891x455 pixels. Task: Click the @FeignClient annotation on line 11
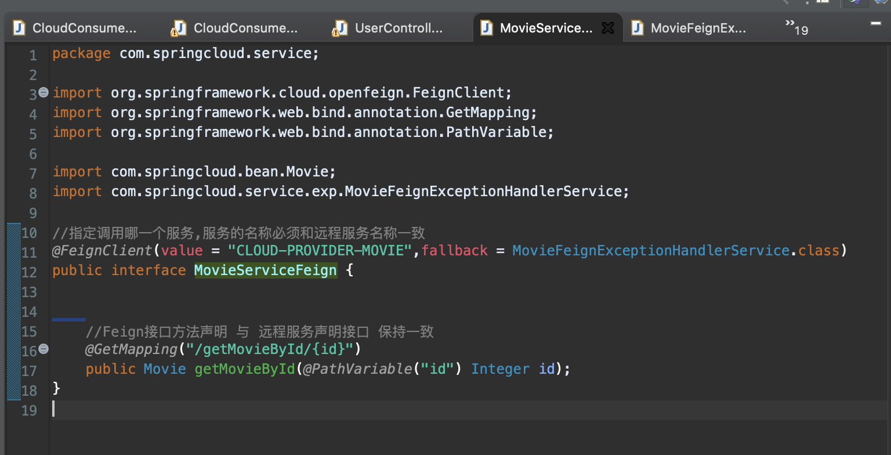tap(102, 251)
